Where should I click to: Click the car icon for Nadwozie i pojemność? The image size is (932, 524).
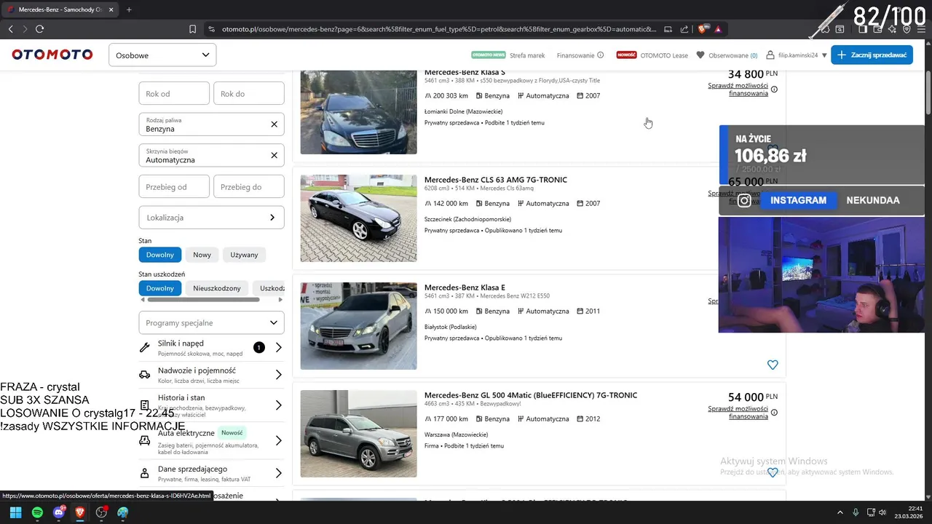tap(144, 374)
